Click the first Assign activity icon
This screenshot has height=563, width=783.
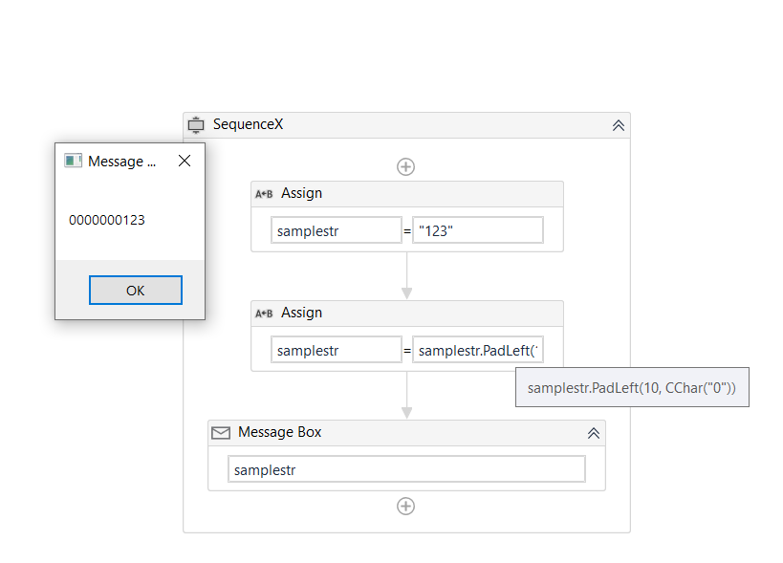pyautogui.click(x=264, y=194)
